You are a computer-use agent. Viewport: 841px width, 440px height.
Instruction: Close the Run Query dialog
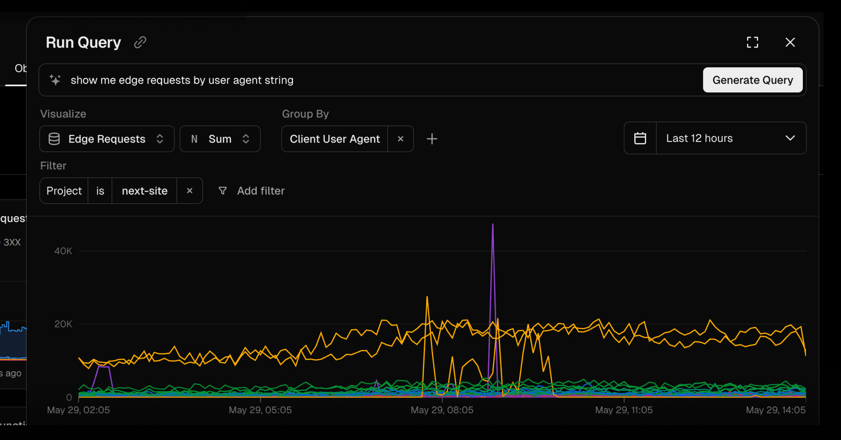[x=790, y=42]
